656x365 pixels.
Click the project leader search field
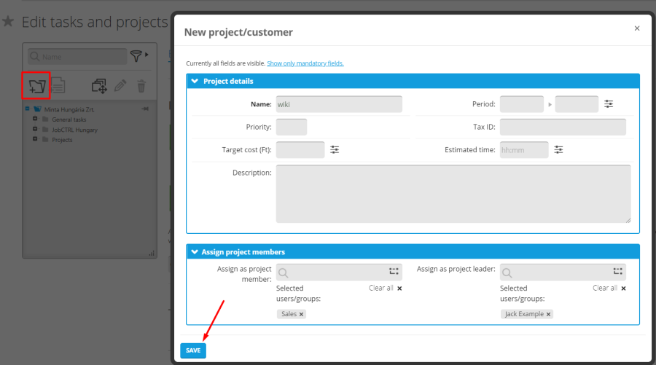[x=563, y=272]
